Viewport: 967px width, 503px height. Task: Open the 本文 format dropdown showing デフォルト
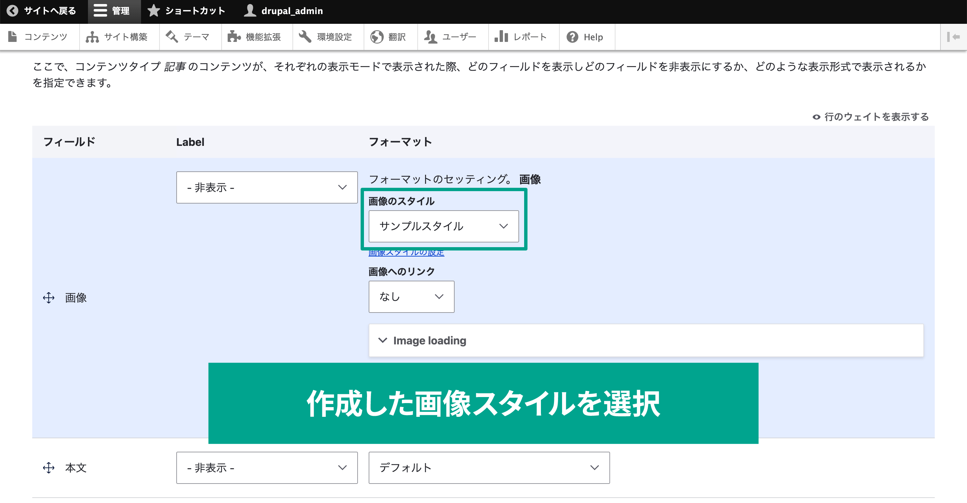pyautogui.click(x=489, y=468)
